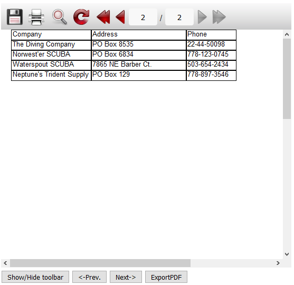This screenshot has width=294, height=285.
Task: Select the Waterspout SCUBA company cell
Action: [51, 65]
